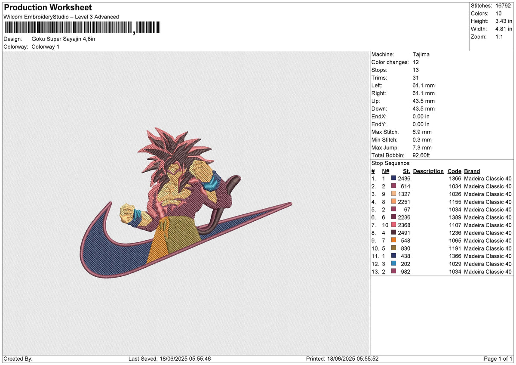This screenshot has width=516, height=365.
Task: Click the "Description" column header
Action: [x=428, y=171]
